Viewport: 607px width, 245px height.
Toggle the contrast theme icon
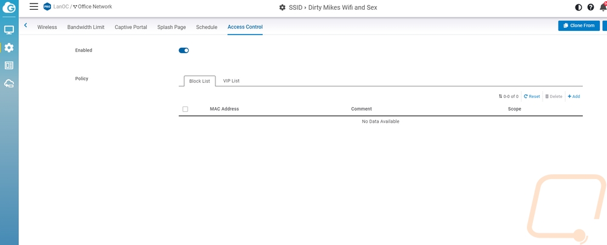pyautogui.click(x=578, y=7)
